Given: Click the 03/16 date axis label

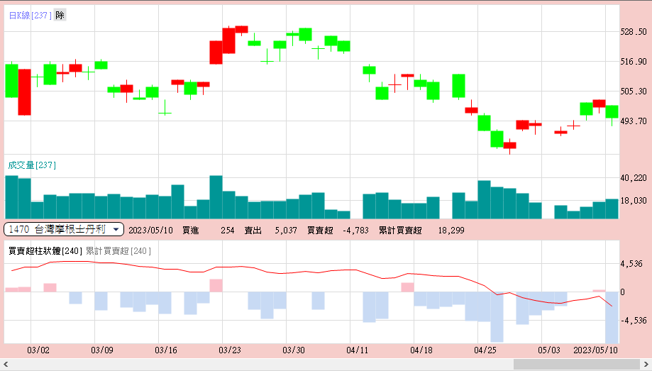Looking at the screenshot, I should pos(166,350).
